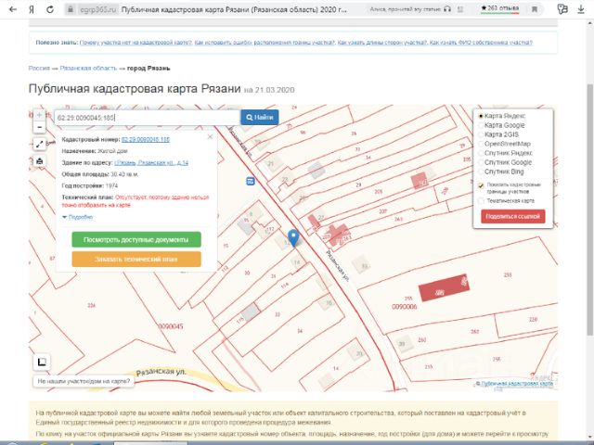
Task: Select Спутник Bing radio option
Action: coord(480,172)
